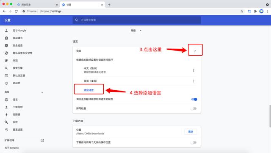Viewport: 271px width, 153px height.
Task: Go back with the browser back arrow
Action: pyautogui.click(x=4, y=11)
